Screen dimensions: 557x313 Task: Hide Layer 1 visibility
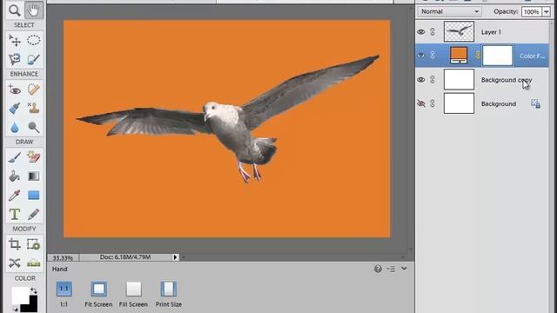[421, 32]
